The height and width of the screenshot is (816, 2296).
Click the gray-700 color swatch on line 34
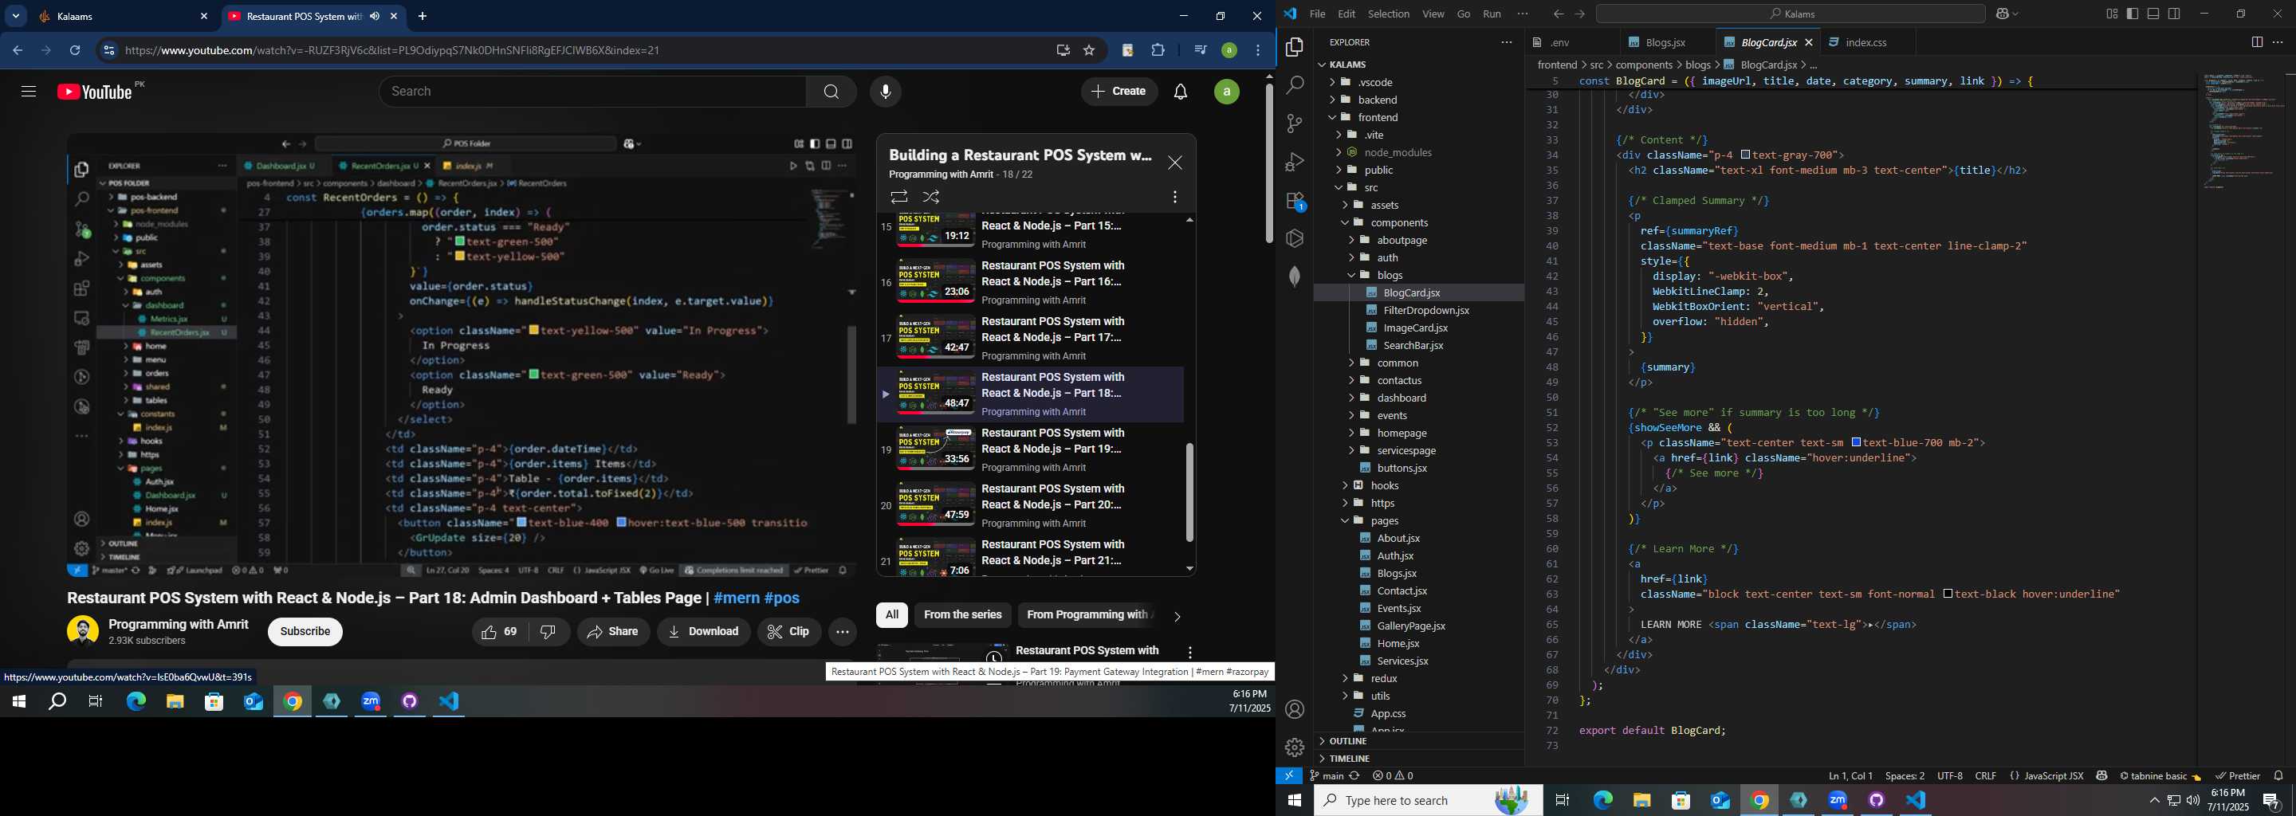point(1745,154)
